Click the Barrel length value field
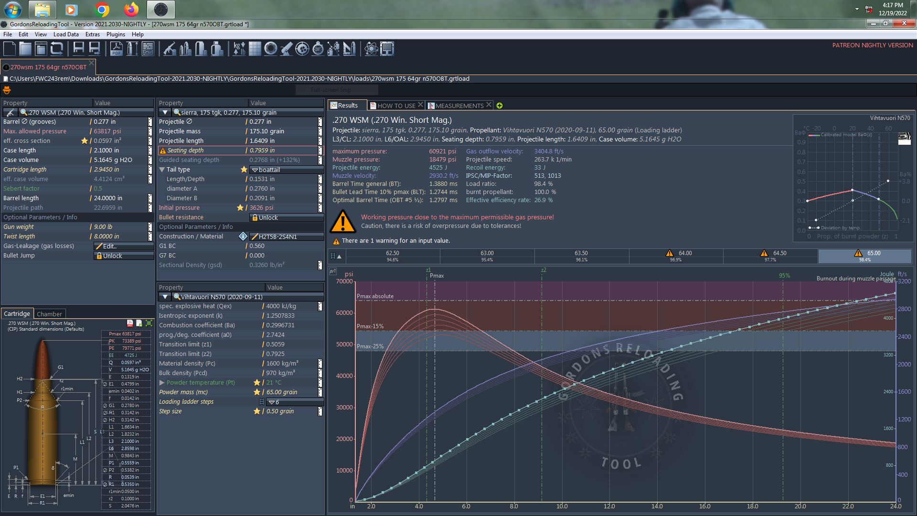The height and width of the screenshot is (516, 917). (x=119, y=198)
